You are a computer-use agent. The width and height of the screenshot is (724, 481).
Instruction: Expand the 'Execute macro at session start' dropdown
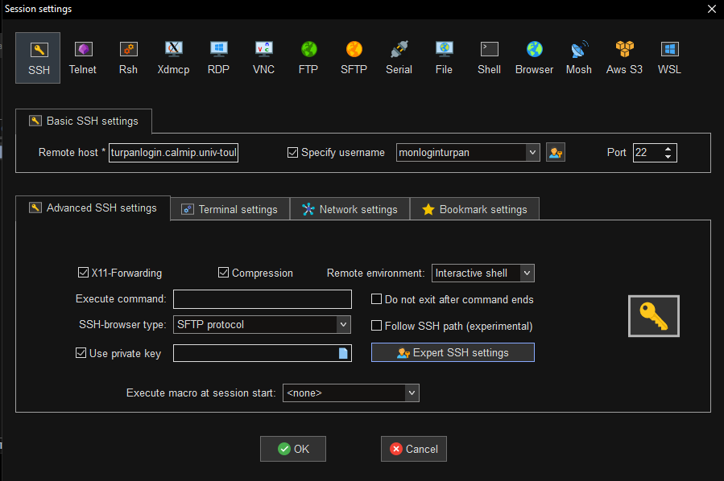click(x=411, y=393)
